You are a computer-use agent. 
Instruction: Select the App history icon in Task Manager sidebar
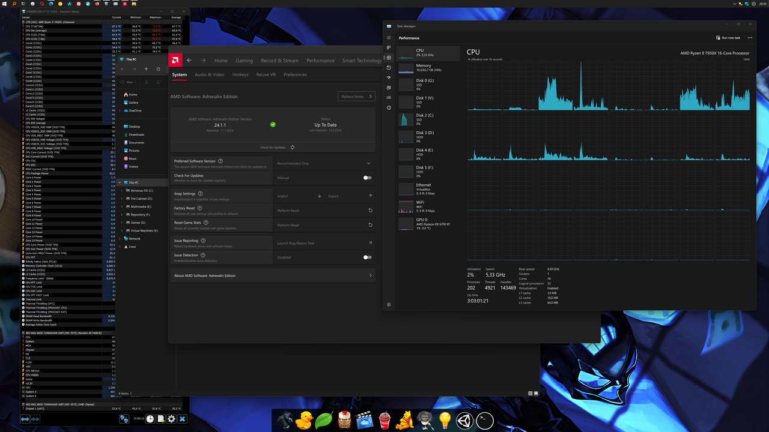[389, 68]
